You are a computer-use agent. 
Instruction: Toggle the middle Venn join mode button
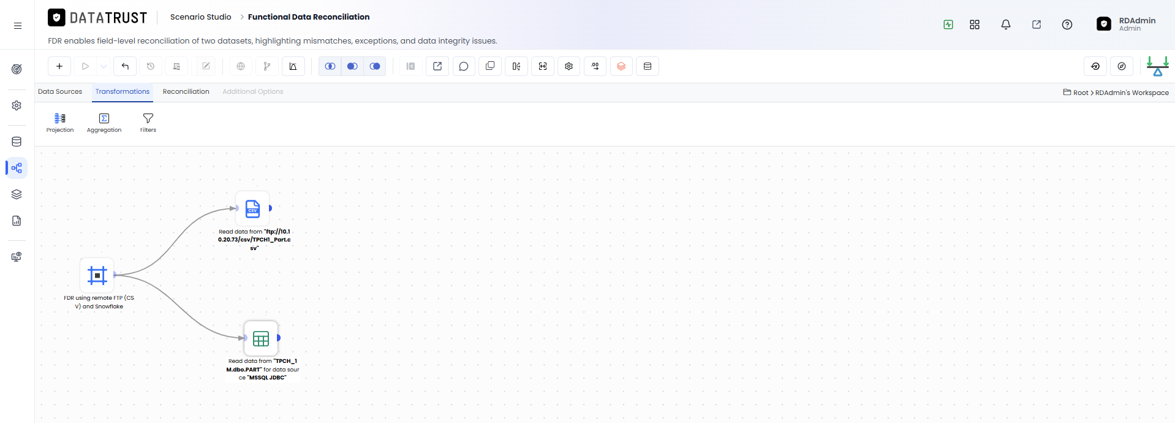[x=352, y=66]
